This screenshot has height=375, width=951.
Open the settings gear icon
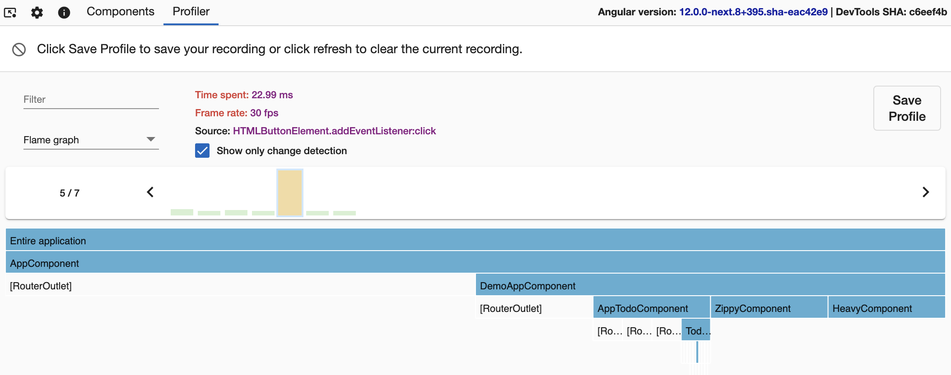(x=37, y=12)
